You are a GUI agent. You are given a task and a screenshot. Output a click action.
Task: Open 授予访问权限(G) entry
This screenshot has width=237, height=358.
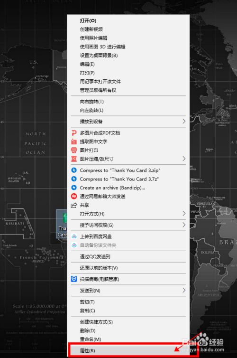point(128,225)
